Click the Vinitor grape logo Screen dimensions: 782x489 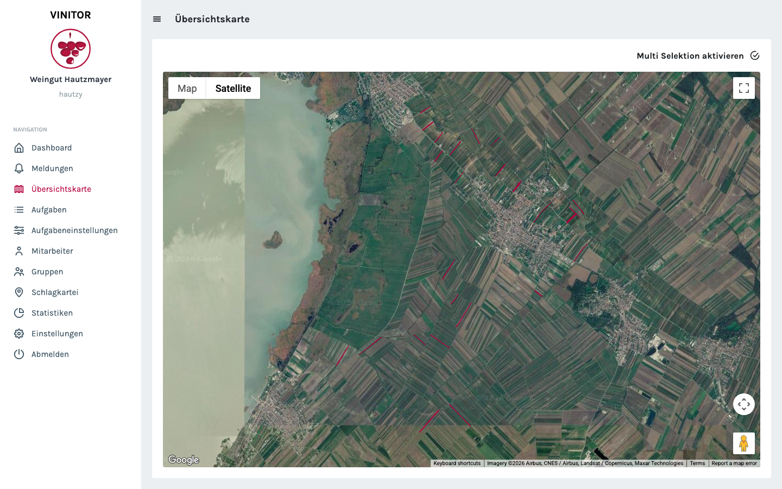(71, 49)
